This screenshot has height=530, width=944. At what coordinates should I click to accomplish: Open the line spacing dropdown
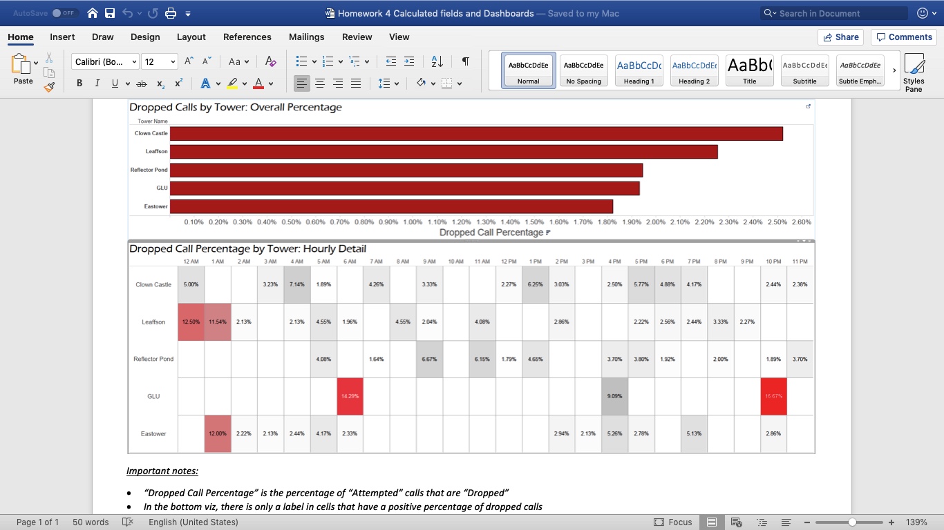pyautogui.click(x=388, y=83)
